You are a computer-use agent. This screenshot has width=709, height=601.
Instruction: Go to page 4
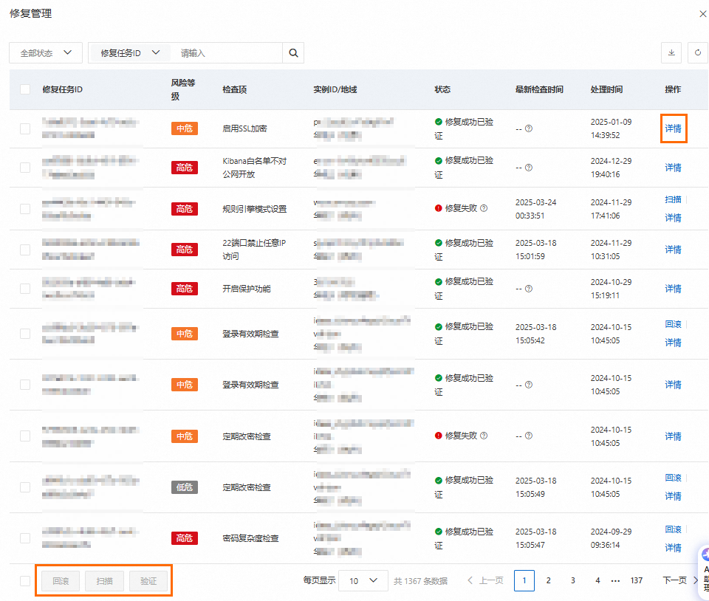(x=597, y=580)
